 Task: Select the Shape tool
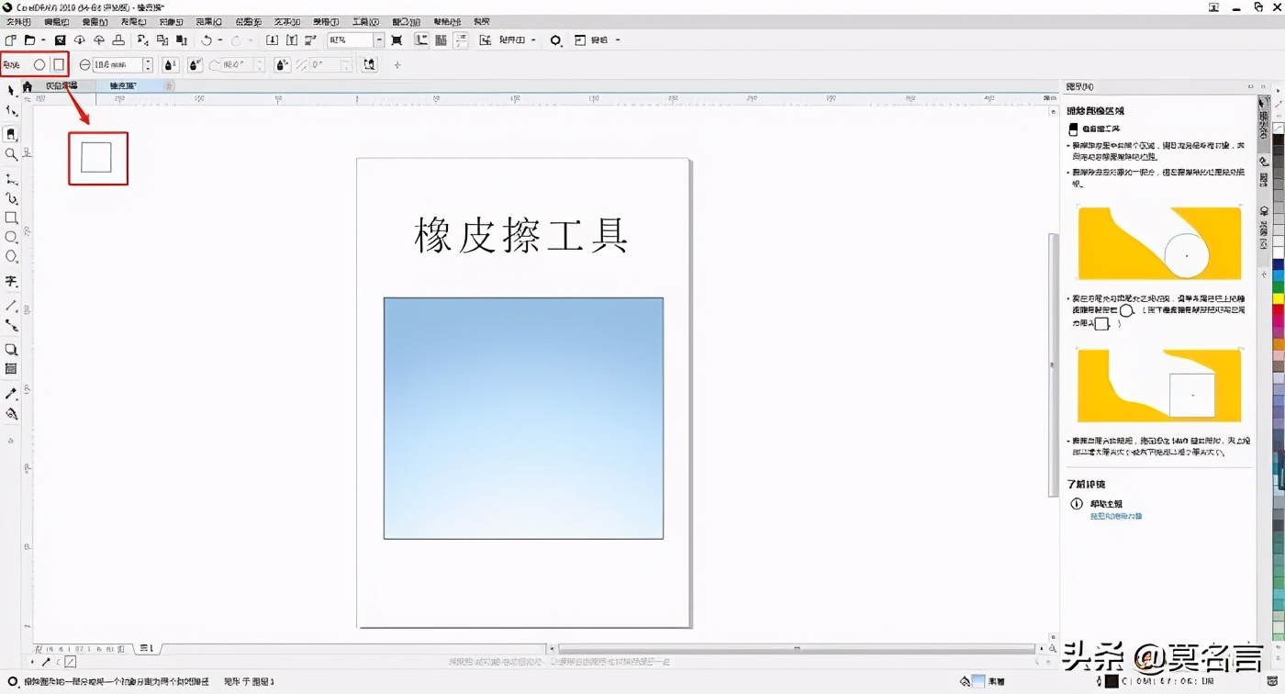12,111
